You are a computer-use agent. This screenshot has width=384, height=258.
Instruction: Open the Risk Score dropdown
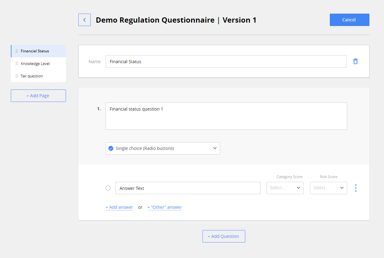click(328, 188)
